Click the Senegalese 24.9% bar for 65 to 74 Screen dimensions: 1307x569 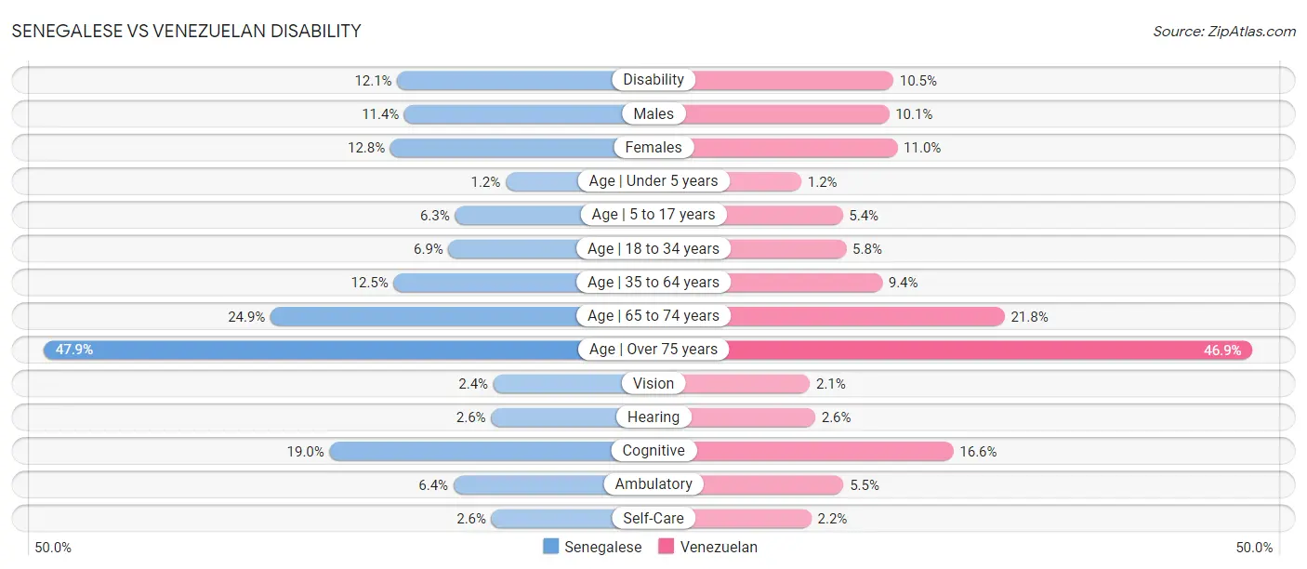[423, 316]
